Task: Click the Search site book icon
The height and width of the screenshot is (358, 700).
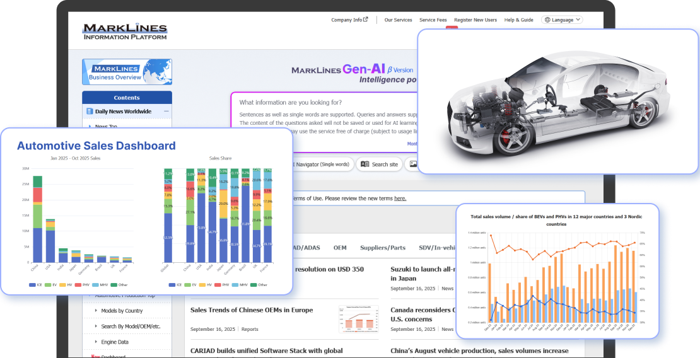Action: [364, 165]
